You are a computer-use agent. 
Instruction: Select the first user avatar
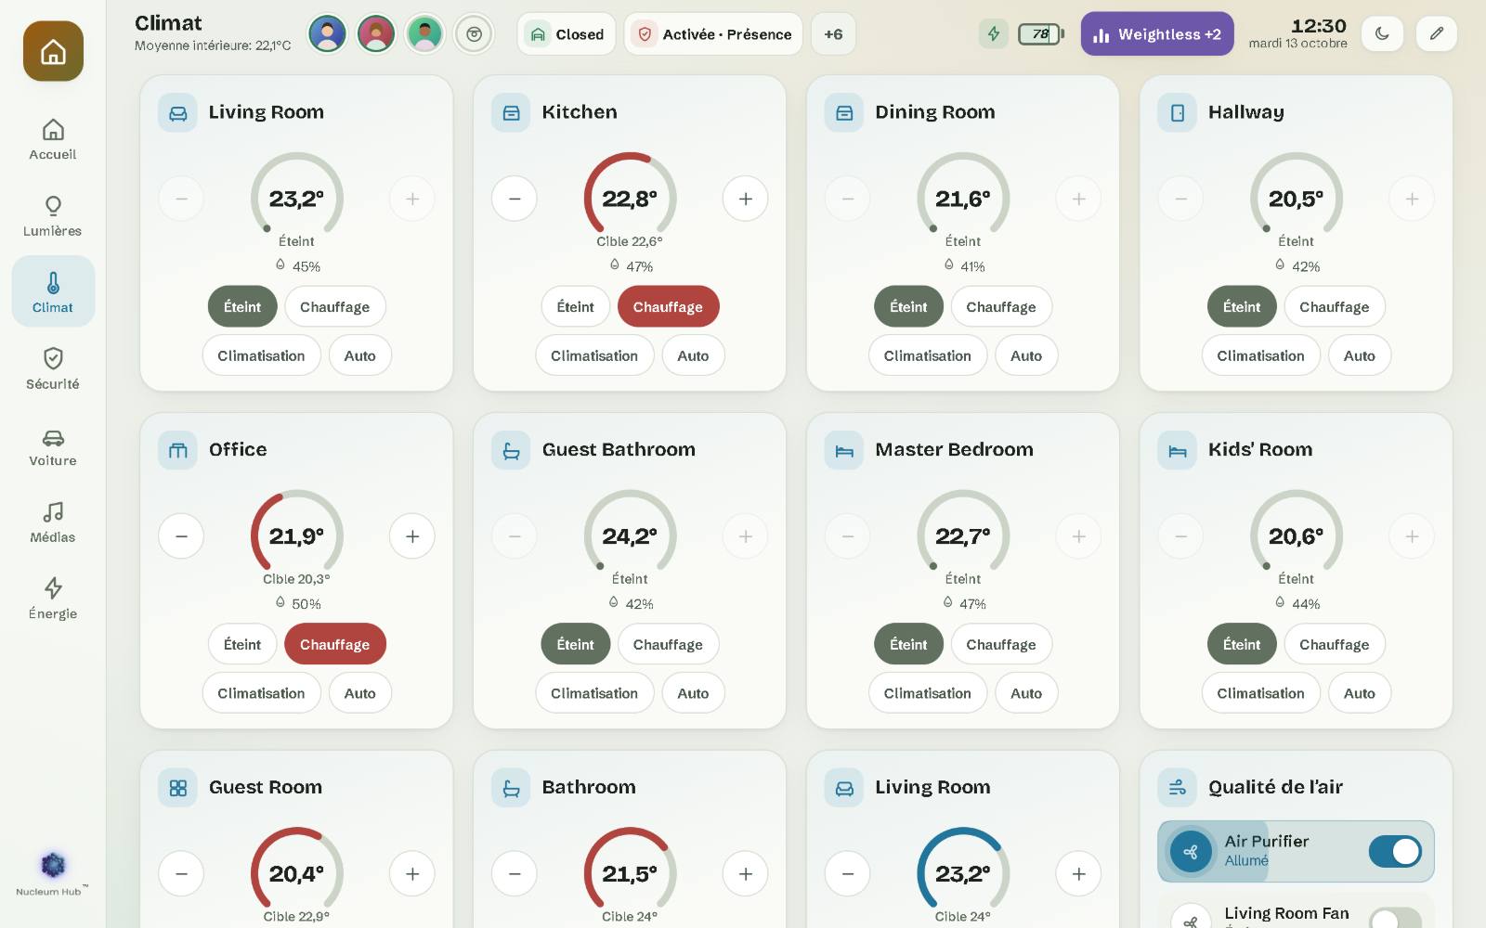[x=327, y=34]
